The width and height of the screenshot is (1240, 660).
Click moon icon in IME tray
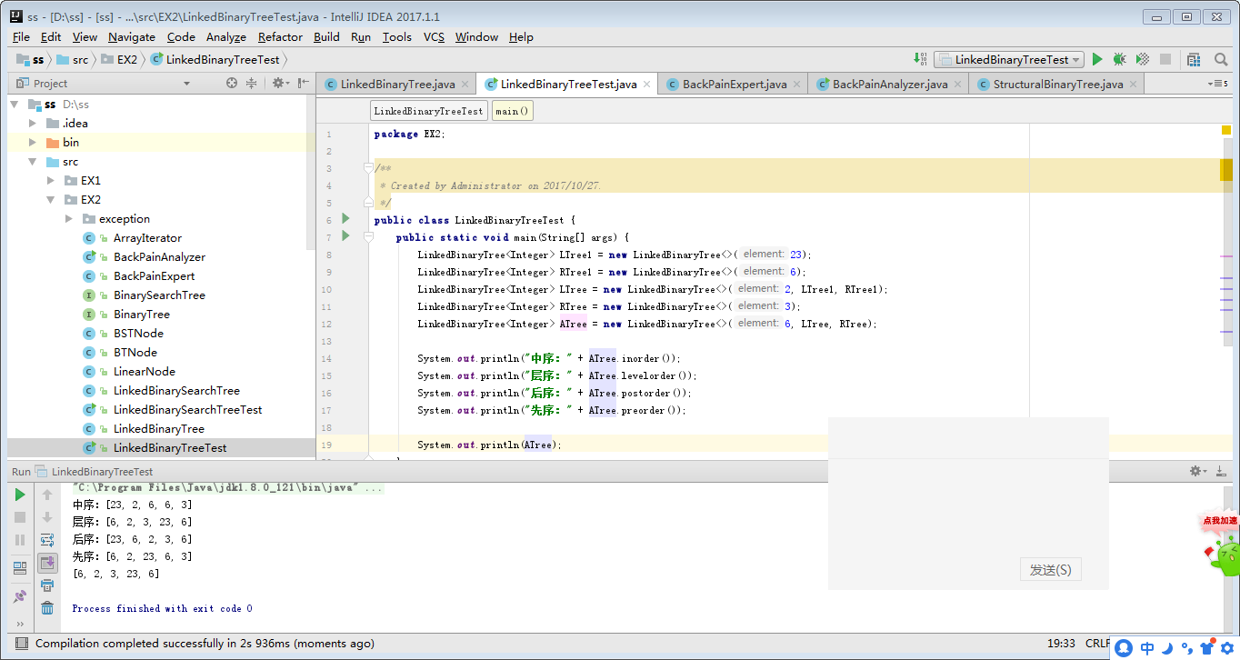coord(1167,648)
